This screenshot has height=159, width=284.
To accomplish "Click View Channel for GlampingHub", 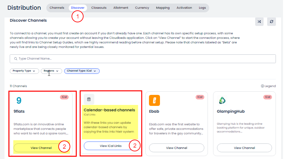I will point(244,148).
